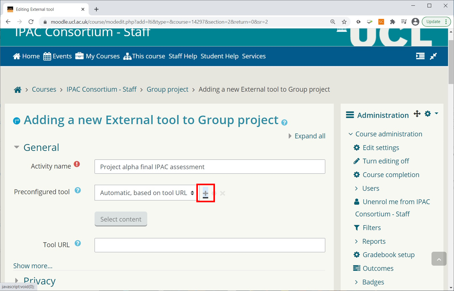Click Turn editing off
Viewport: 454px width, 291px height.
(386, 161)
